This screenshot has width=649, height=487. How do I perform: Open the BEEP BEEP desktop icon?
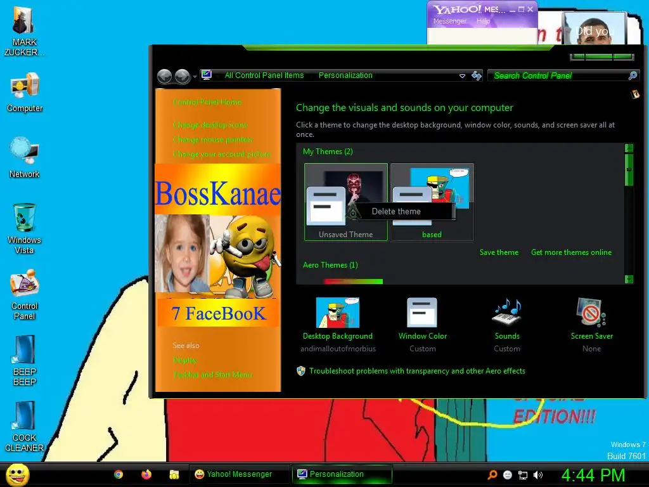(x=25, y=361)
